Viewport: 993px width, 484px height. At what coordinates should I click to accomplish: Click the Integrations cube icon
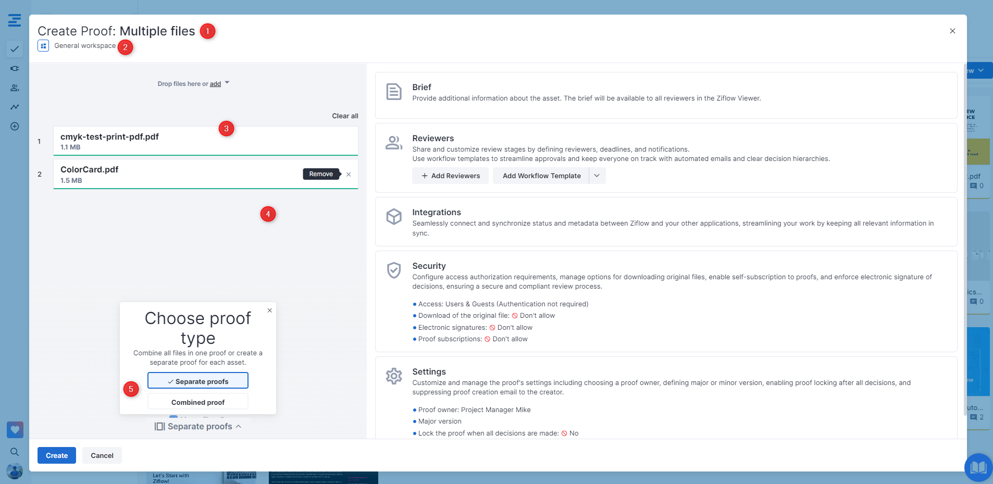point(394,217)
